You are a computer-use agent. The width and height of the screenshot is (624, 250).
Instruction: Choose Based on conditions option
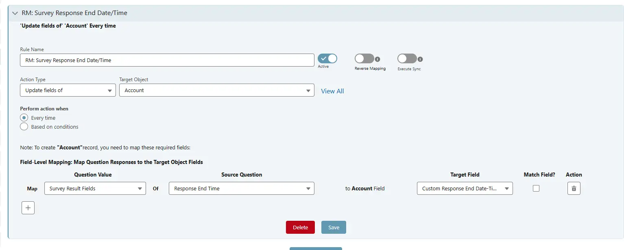coord(24,127)
